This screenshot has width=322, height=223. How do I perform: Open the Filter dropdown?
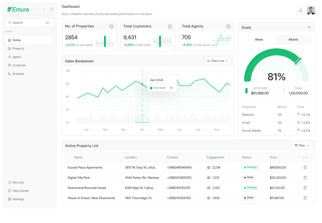302,146
